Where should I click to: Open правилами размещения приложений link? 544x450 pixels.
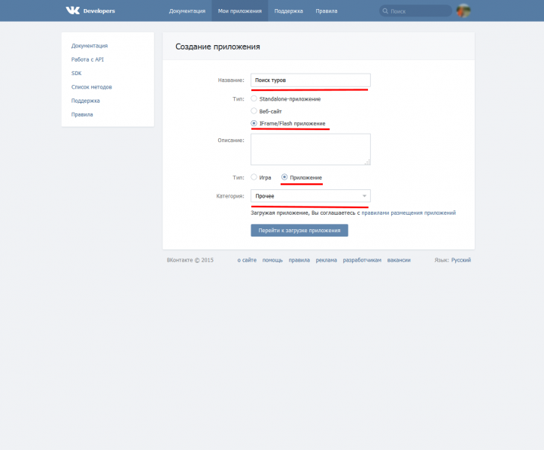tap(408, 213)
